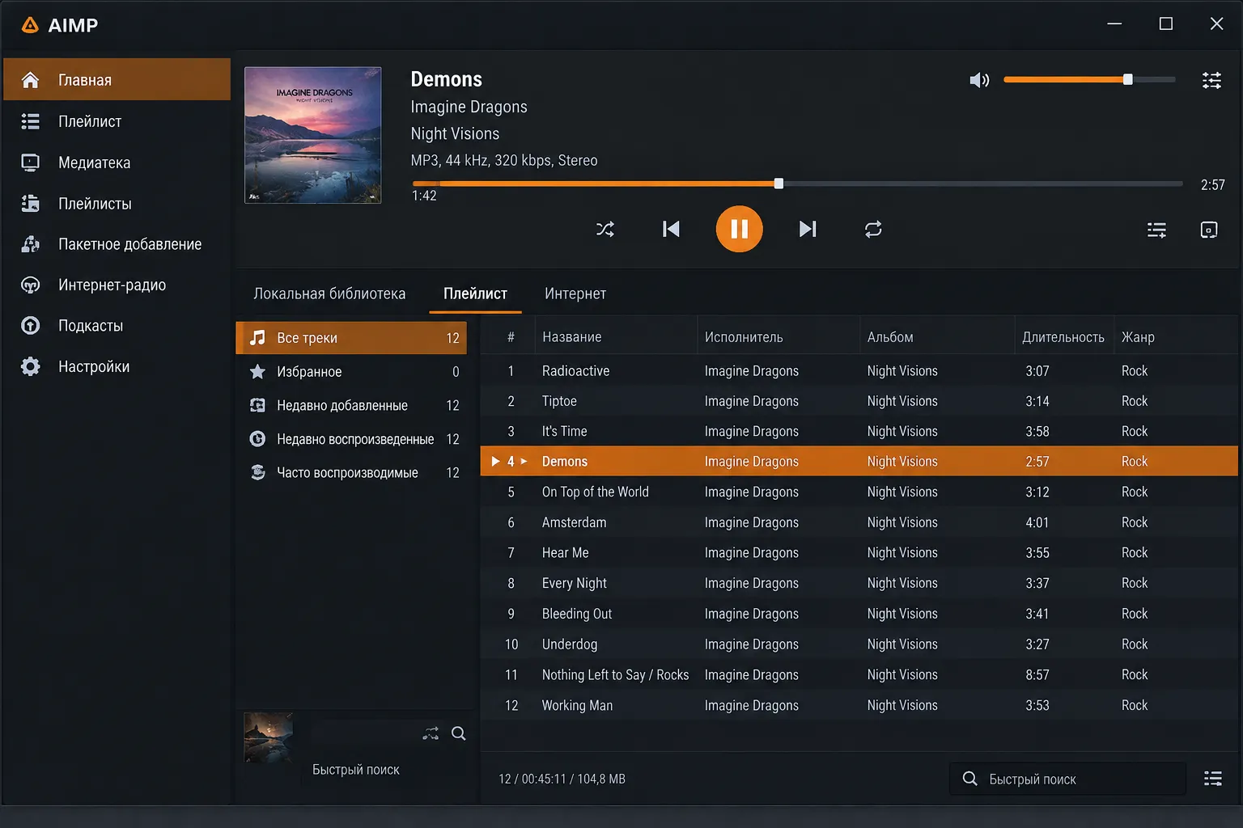Screen dimensions: 1243x828
Task: Open Главная in sidebar
Action: click(117, 80)
